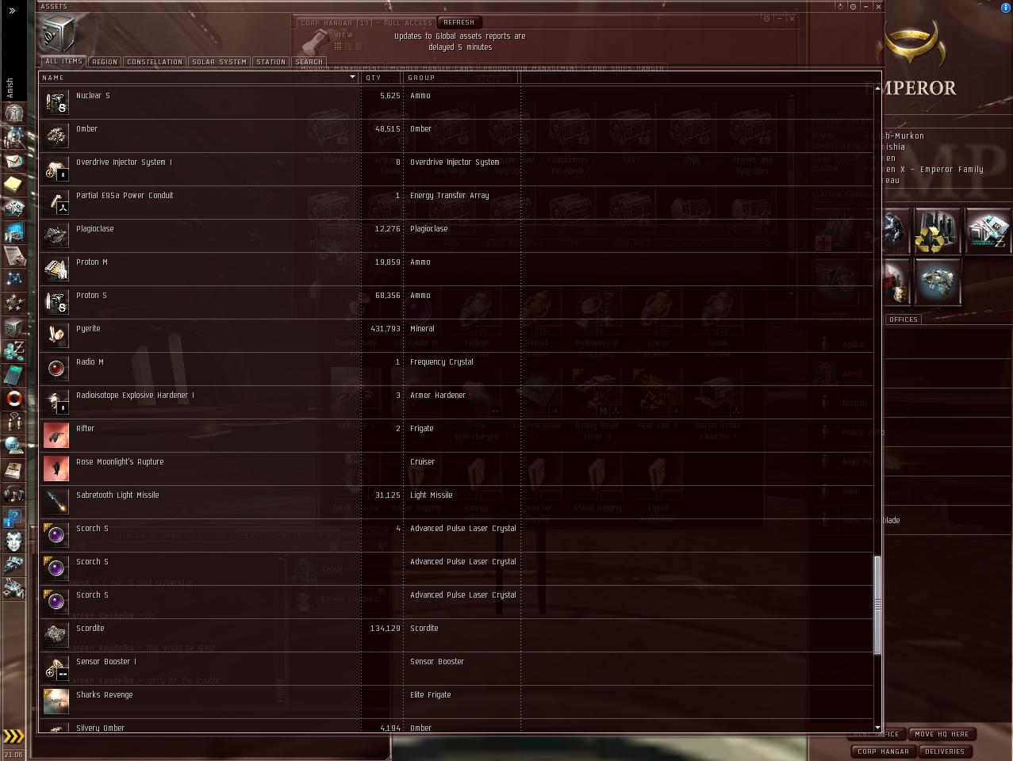Open the lifebuoy Help icon
The height and width of the screenshot is (761, 1013).
pyautogui.click(x=14, y=398)
